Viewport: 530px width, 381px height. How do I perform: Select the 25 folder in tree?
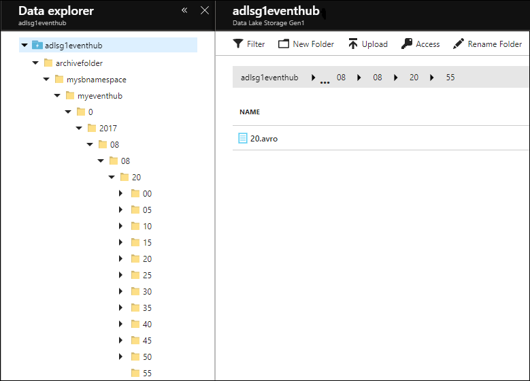tap(147, 275)
